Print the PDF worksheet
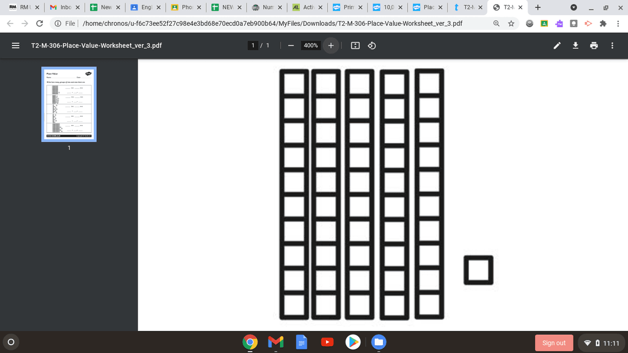The image size is (628, 353). coord(594,45)
